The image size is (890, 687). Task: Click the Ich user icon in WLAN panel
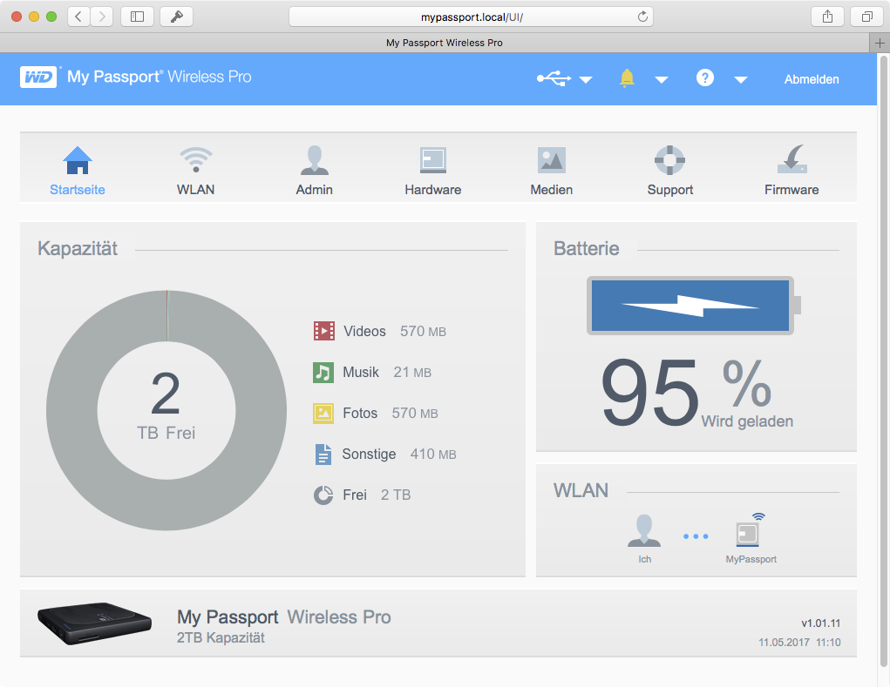coord(644,530)
